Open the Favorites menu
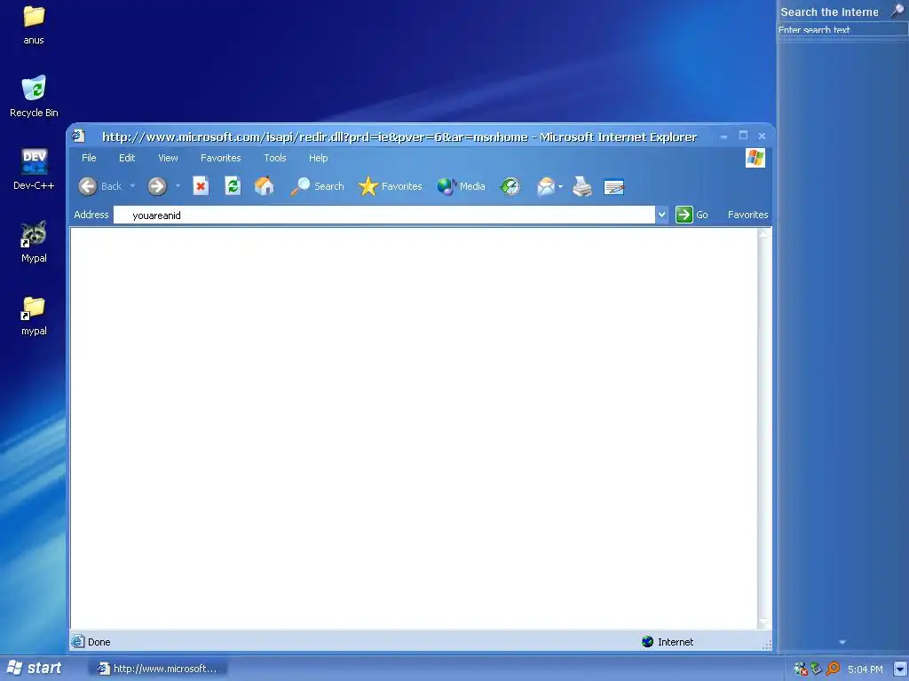Image resolution: width=909 pixels, height=681 pixels. click(x=221, y=158)
